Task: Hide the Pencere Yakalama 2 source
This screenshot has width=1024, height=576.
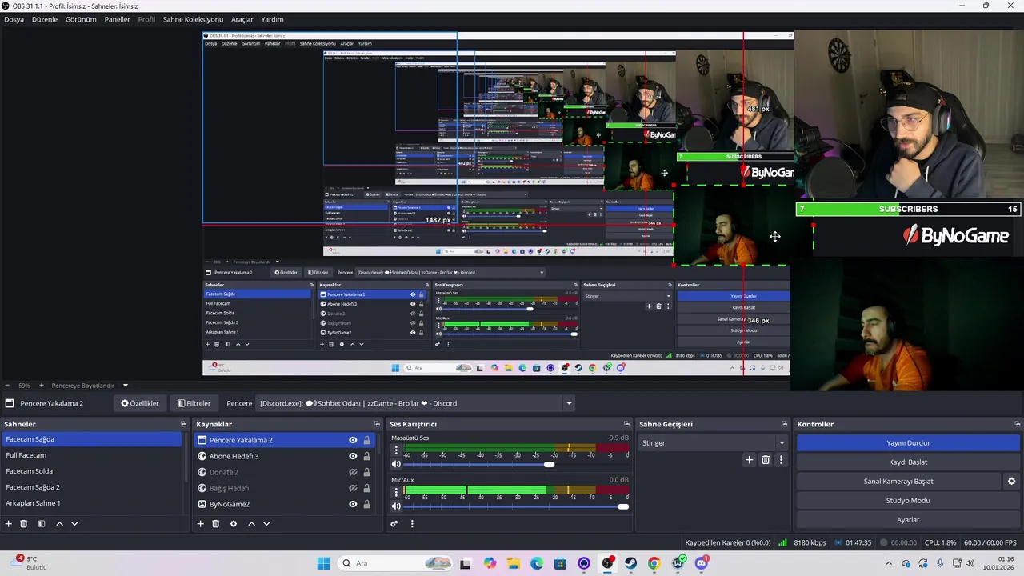Action: point(353,440)
